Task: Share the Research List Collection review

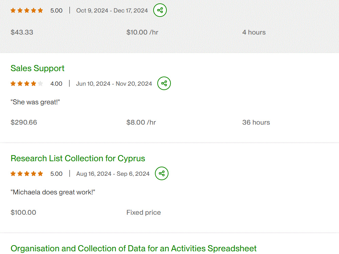Action: click(x=162, y=173)
